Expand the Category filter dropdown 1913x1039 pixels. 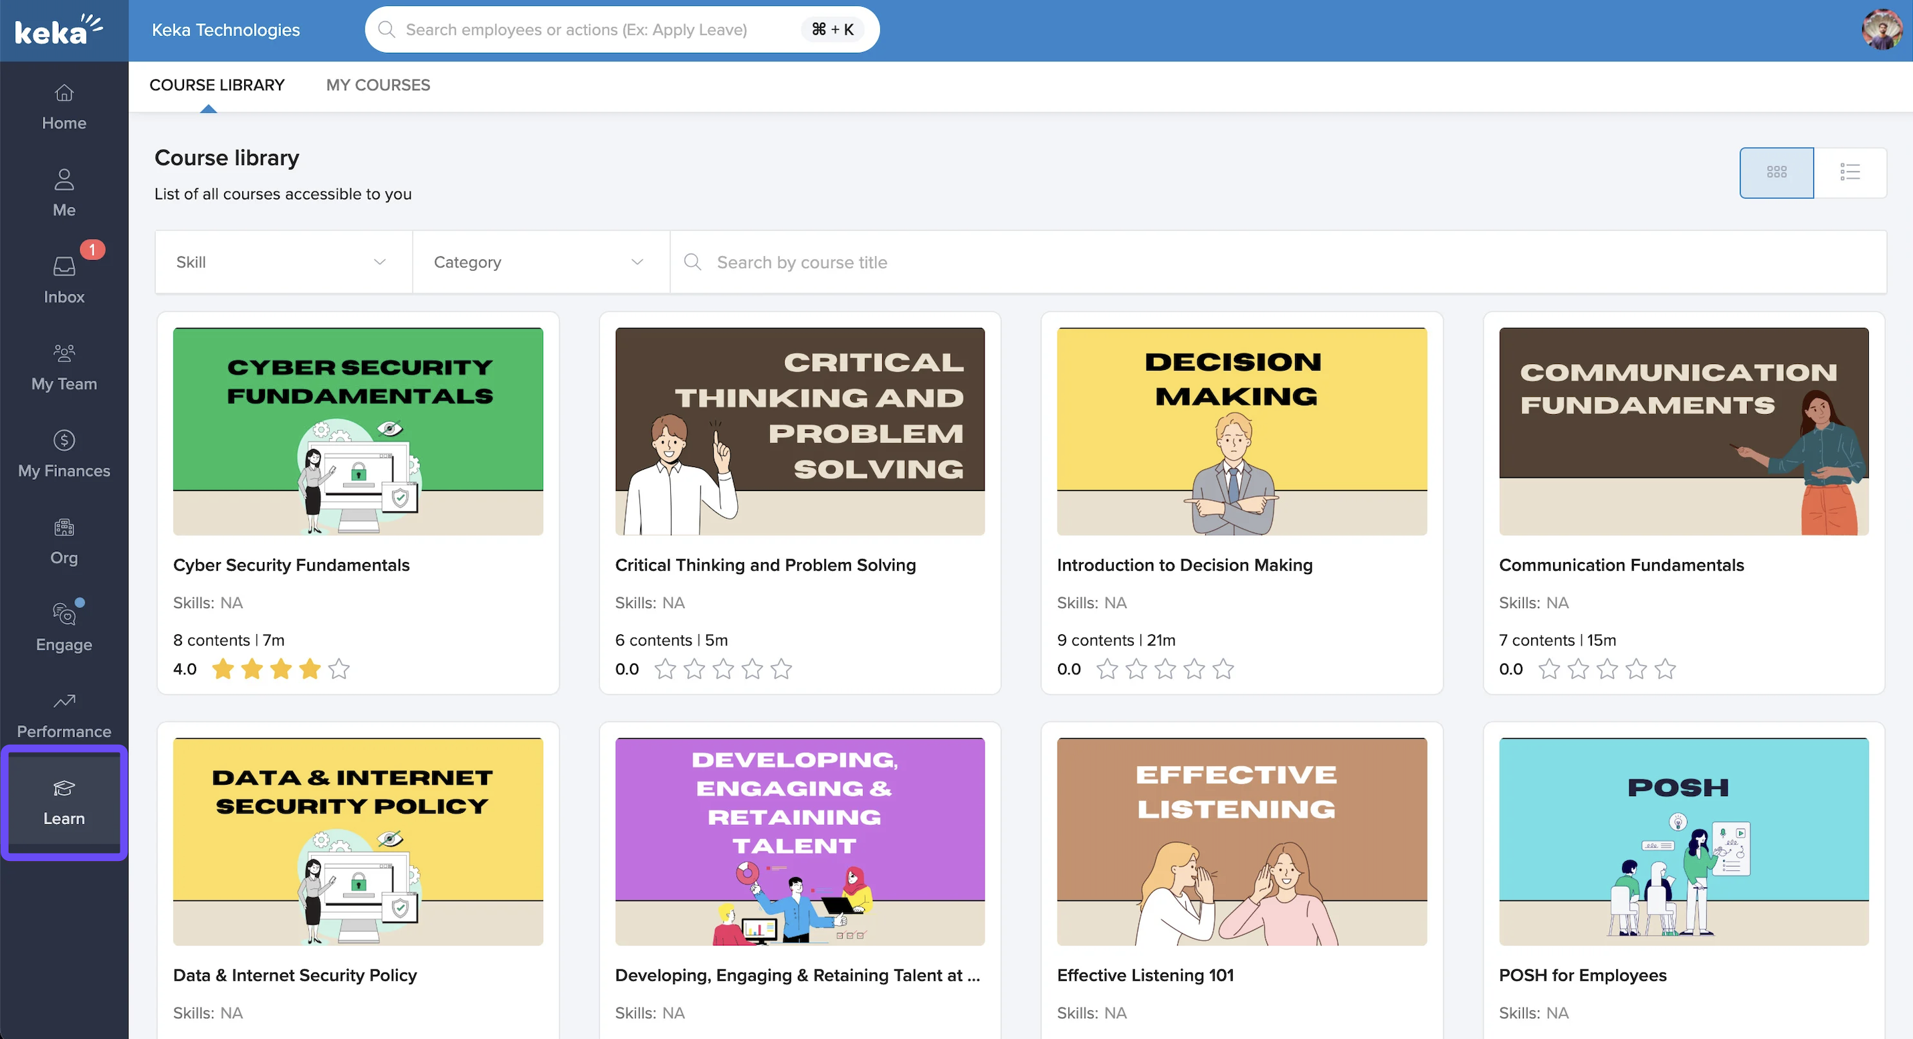(540, 262)
